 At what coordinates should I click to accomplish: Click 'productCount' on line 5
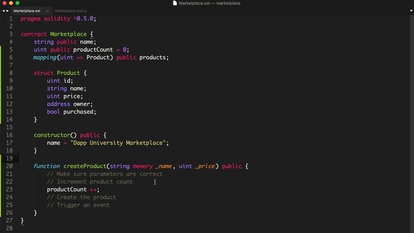coord(93,50)
